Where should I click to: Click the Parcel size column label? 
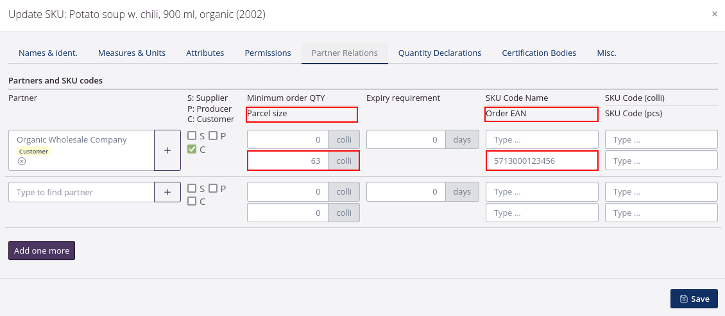pos(268,113)
